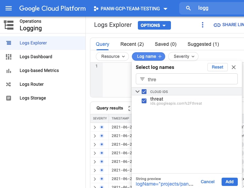Click the ids.googleapis.com%2Fthreat subtitle
This screenshot has height=188, width=244.
tap(176, 103)
